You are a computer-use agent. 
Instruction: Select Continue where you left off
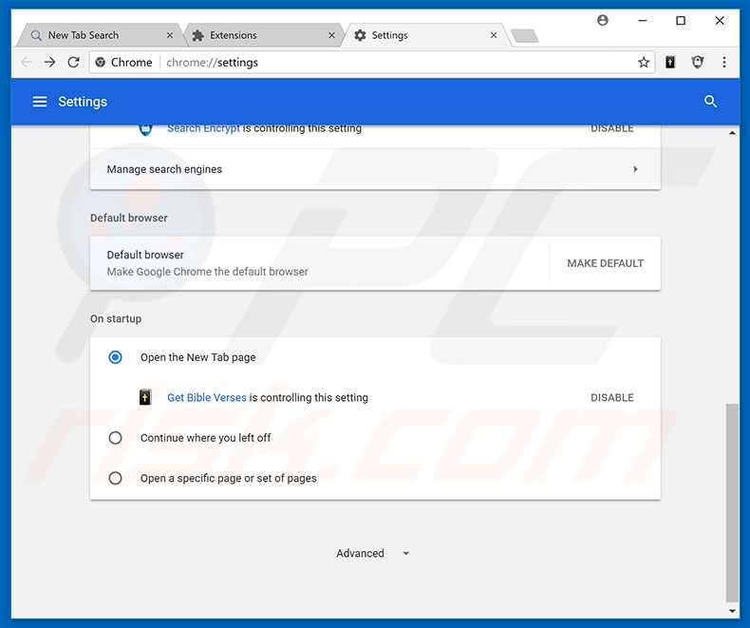[115, 437]
